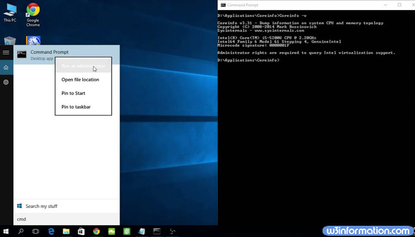Choose Pin to taskbar option
The width and height of the screenshot is (415, 237).
(84, 107)
